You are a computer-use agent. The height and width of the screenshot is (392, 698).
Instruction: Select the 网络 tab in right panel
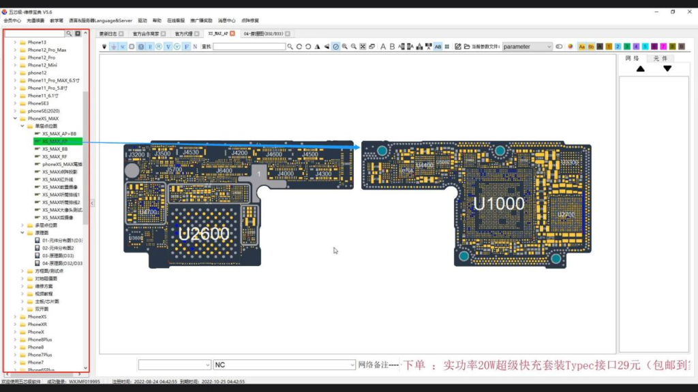point(632,59)
